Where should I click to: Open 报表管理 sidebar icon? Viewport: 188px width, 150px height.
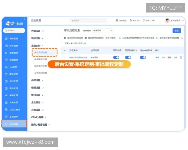click(6, 53)
